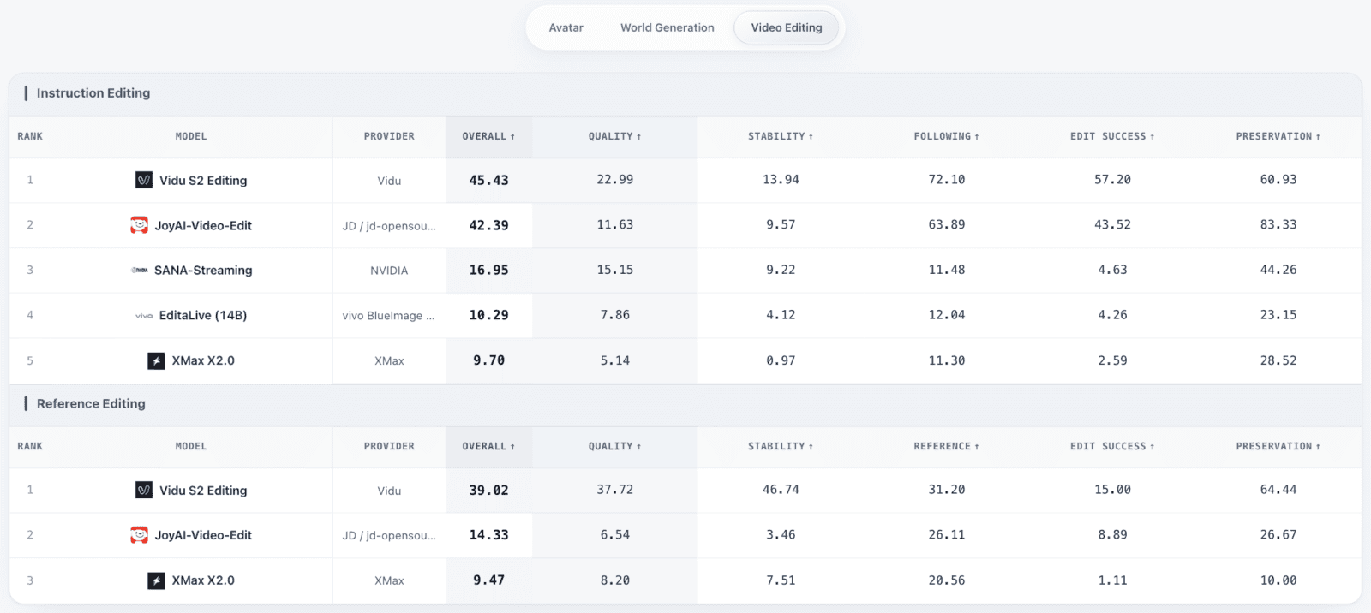
Task: Click the NVIDIA logo beside SANA-Streaming
Action: [x=140, y=270]
